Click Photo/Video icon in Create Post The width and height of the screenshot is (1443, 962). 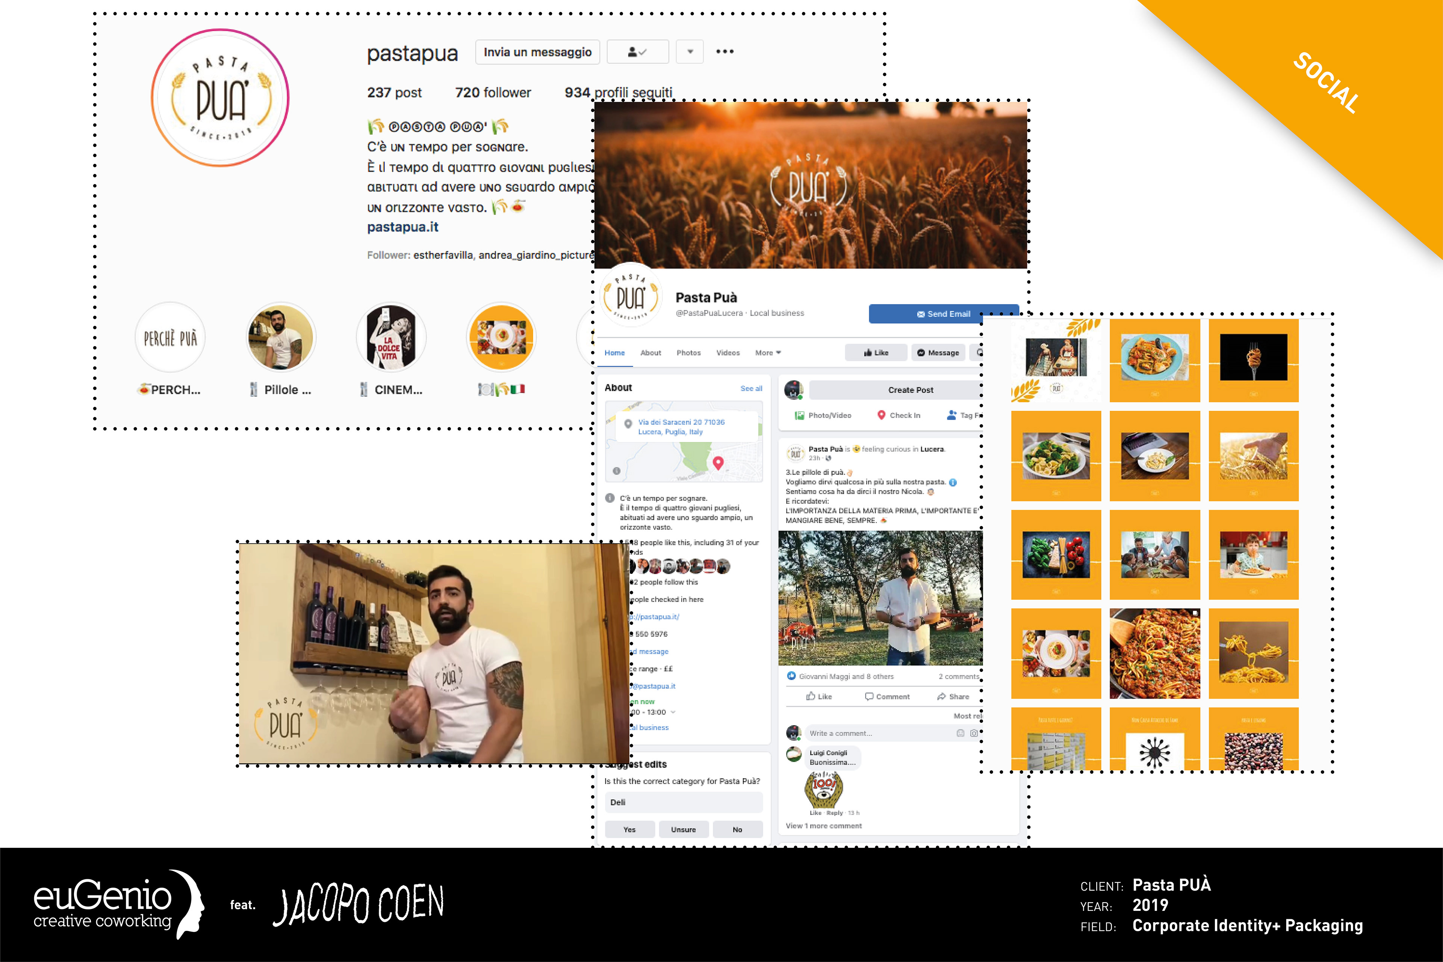pyautogui.click(x=799, y=415)
